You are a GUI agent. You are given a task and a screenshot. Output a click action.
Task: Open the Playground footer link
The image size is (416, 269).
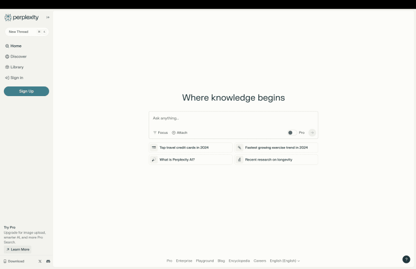(205, 261)
